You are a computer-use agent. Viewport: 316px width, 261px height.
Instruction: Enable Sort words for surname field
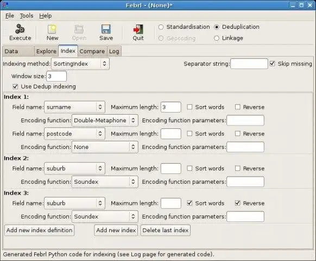coord(189,107)
